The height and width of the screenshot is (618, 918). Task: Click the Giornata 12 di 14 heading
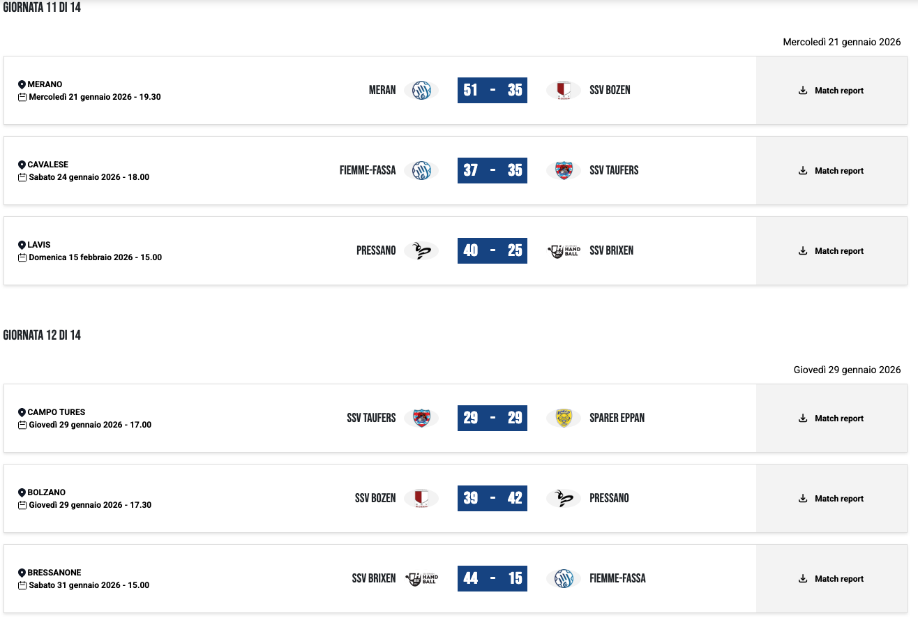click(42, 336)
